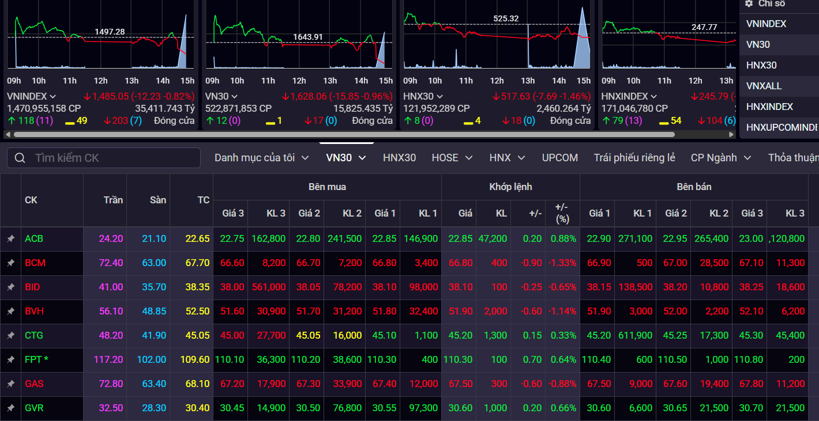Click FPT ceiling price 117.20

[108, 359]
